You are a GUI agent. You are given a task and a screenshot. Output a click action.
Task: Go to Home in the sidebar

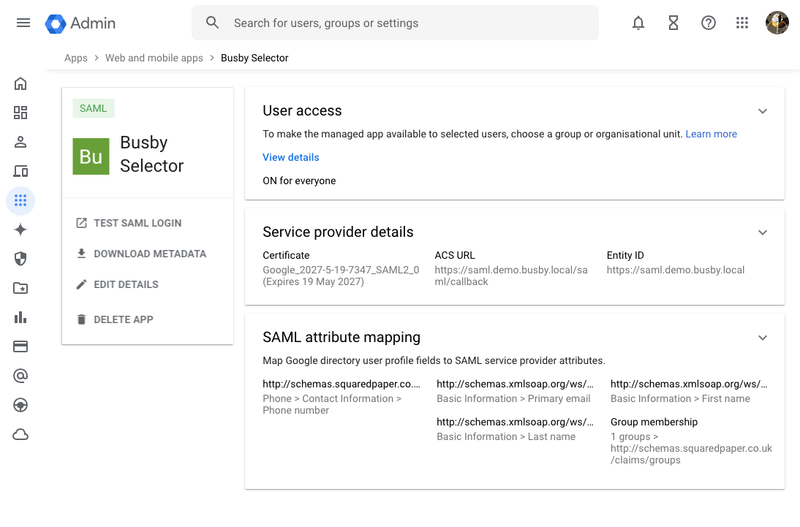(20, 83)
